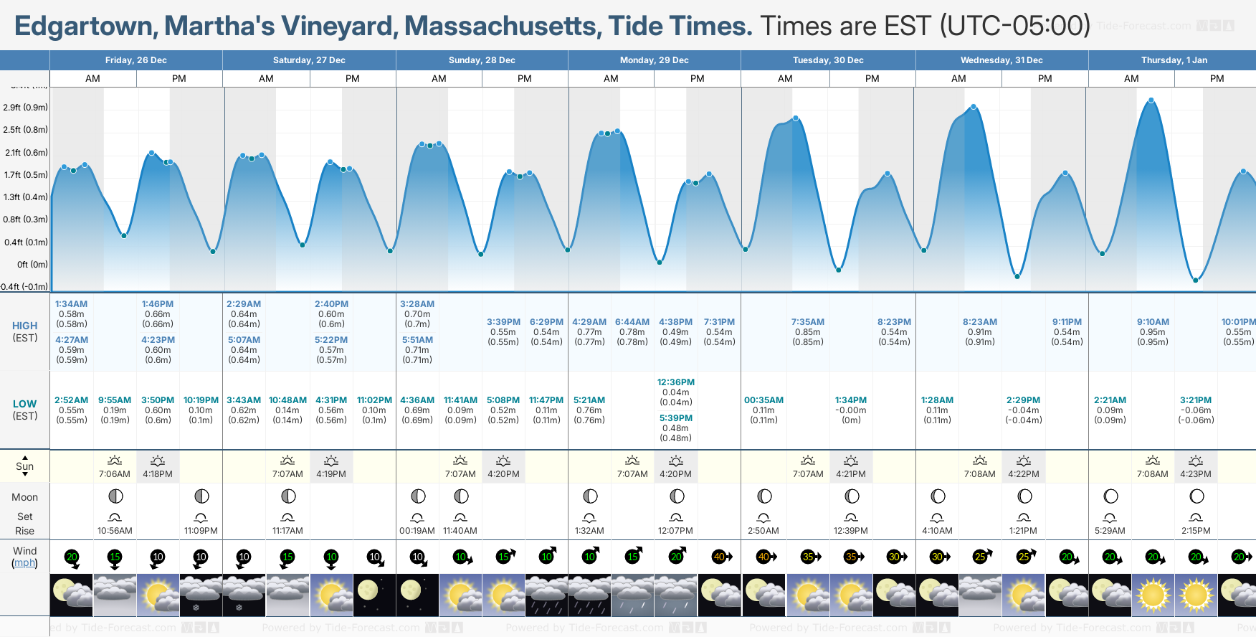Click Friday evening's snow cloud weather icon
The height and width of the screenshot is (637, 1256).
201,595
